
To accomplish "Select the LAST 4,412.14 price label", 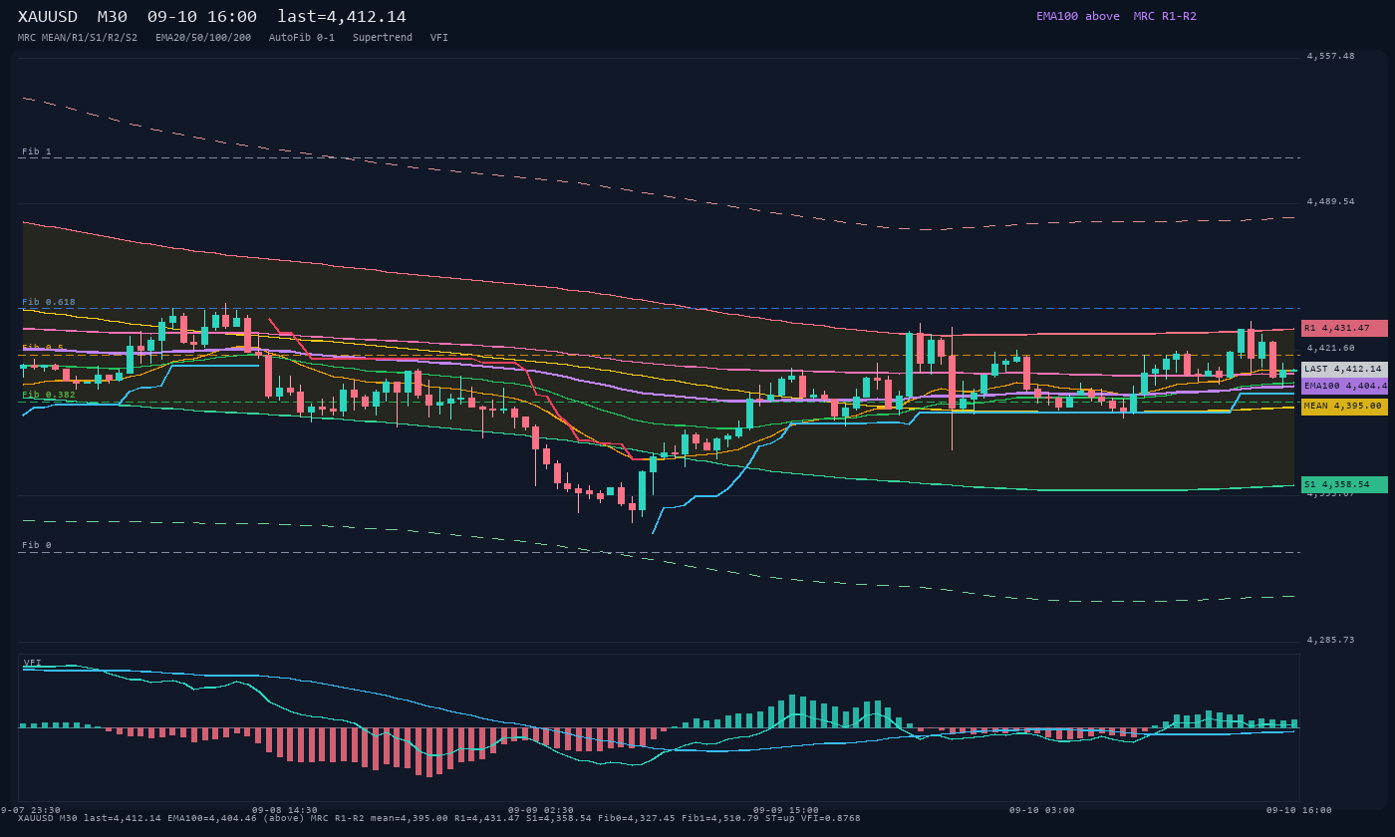I will [x=1344, y=369].
